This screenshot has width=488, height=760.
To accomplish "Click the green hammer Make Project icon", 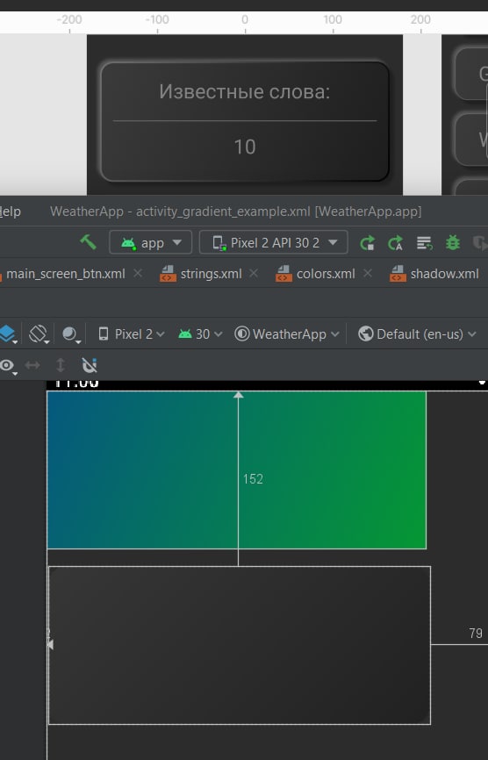I will (88, 242).
